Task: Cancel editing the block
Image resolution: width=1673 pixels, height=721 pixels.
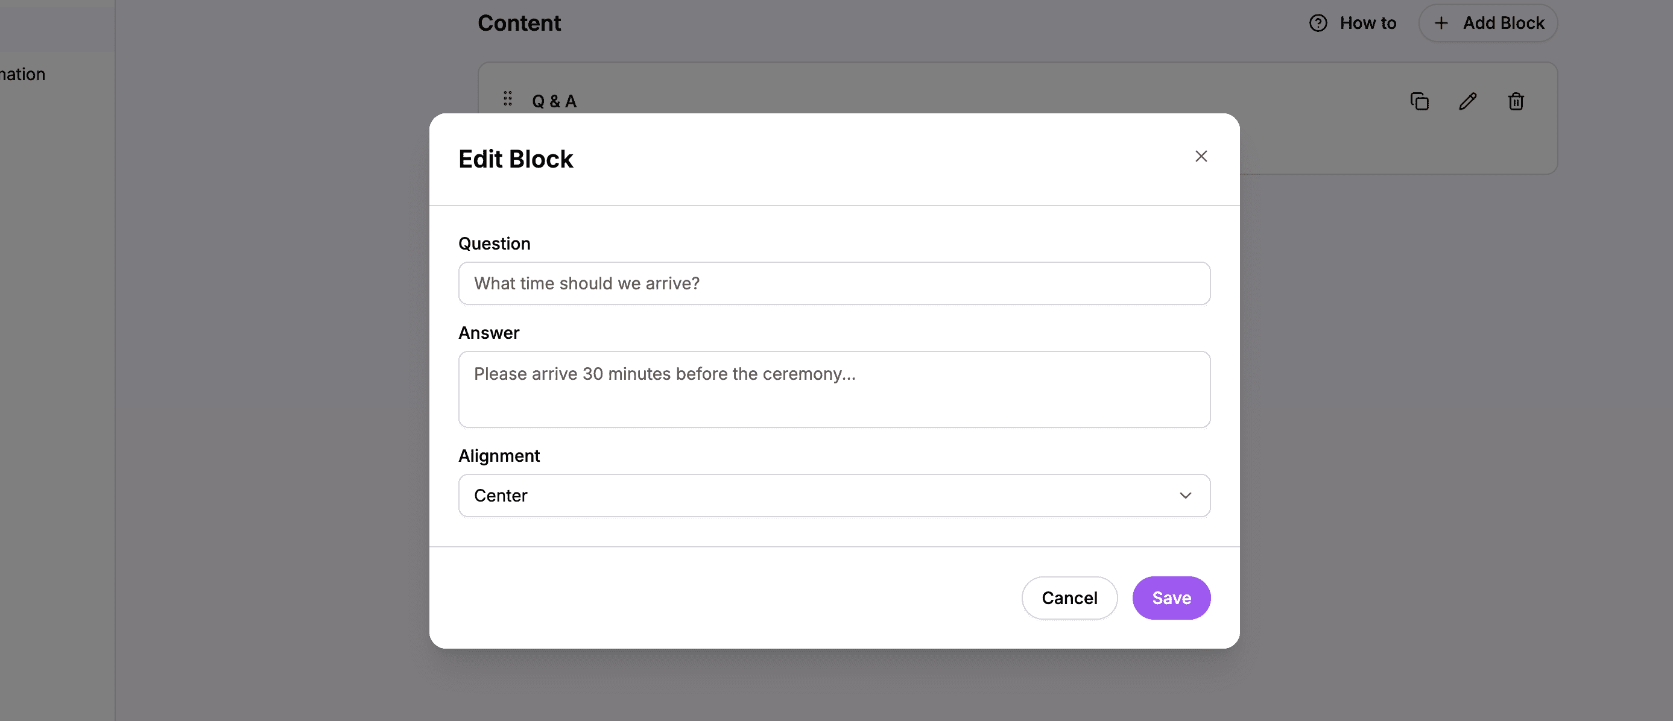Action: pos(1069,597)
